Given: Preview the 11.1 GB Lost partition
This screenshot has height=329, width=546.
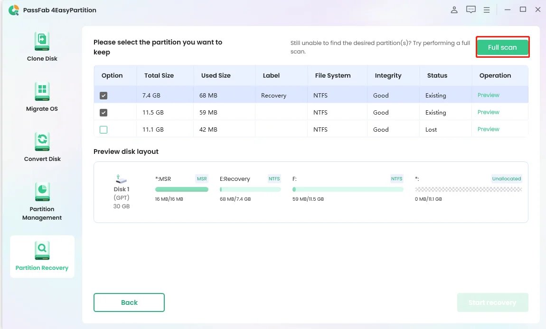Looking at the screenshot, I should [x=488, y=129].
